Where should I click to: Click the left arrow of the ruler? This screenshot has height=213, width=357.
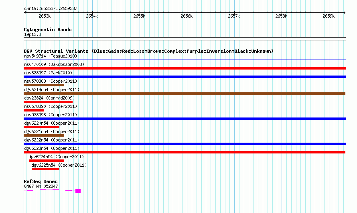[x=25, y=13]
